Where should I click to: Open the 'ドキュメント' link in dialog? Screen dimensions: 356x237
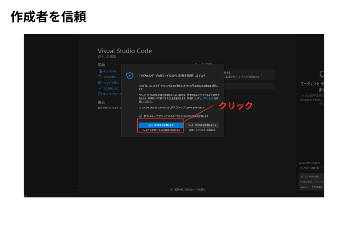point(209,99)
